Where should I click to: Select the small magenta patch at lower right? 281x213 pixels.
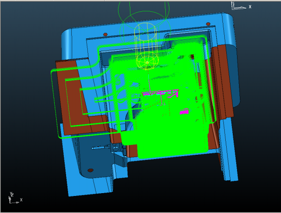(x=184, y=111)
